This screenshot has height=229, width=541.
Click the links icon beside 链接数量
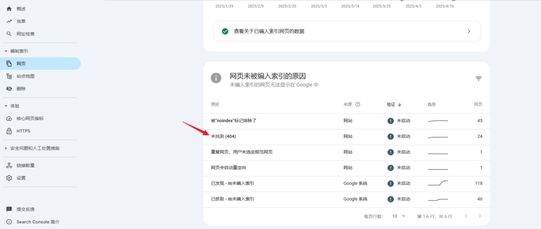pyautogui.click(x=9, y=165)
